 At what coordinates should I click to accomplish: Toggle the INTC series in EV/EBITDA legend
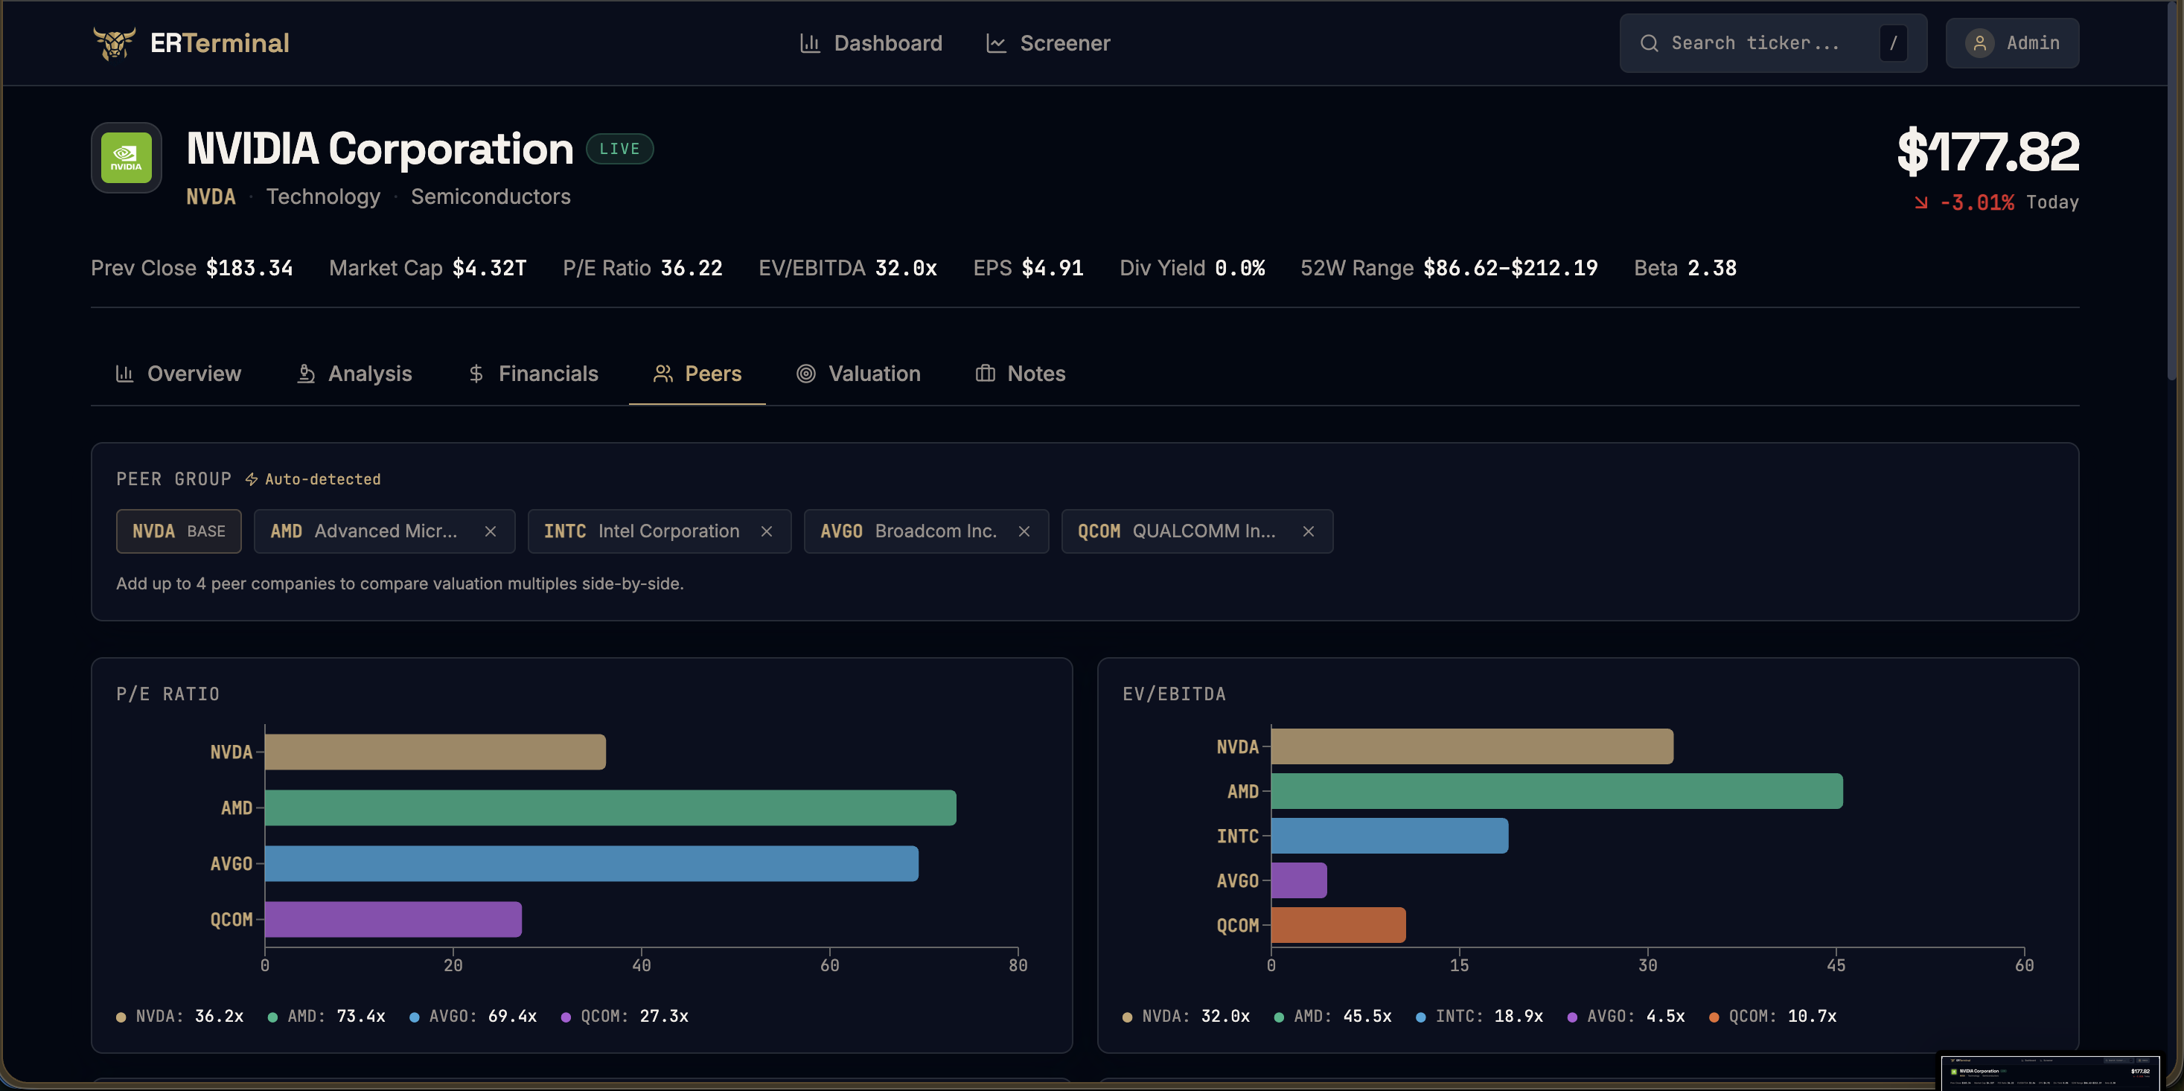pyautogui.click(x=1478, y=1016)
